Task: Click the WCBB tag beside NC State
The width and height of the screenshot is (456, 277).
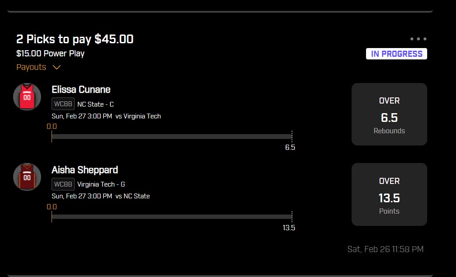Action: tap(63, 104)
